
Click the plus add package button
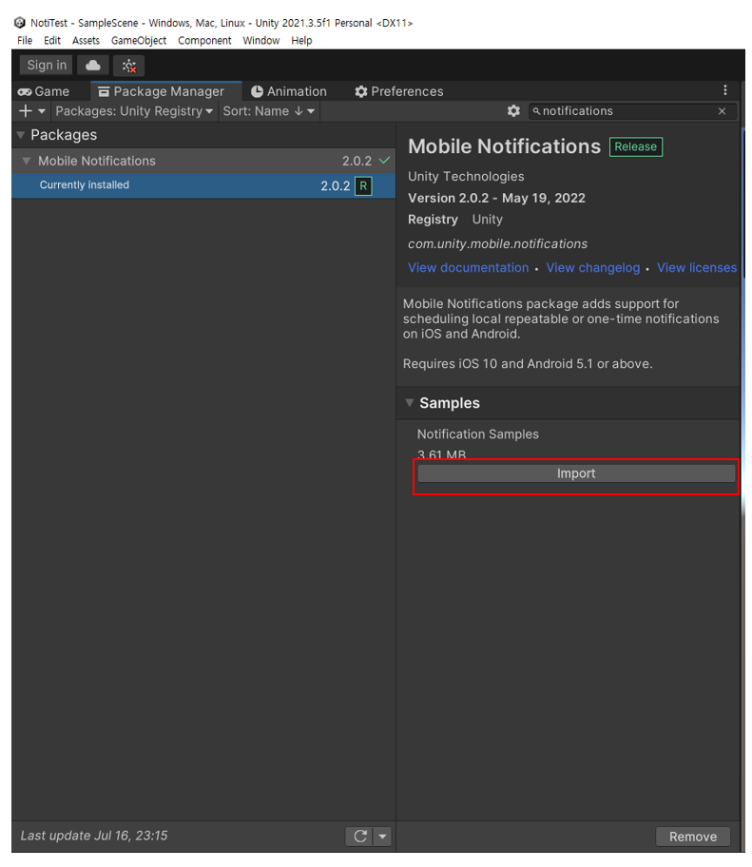click(32, 110)
